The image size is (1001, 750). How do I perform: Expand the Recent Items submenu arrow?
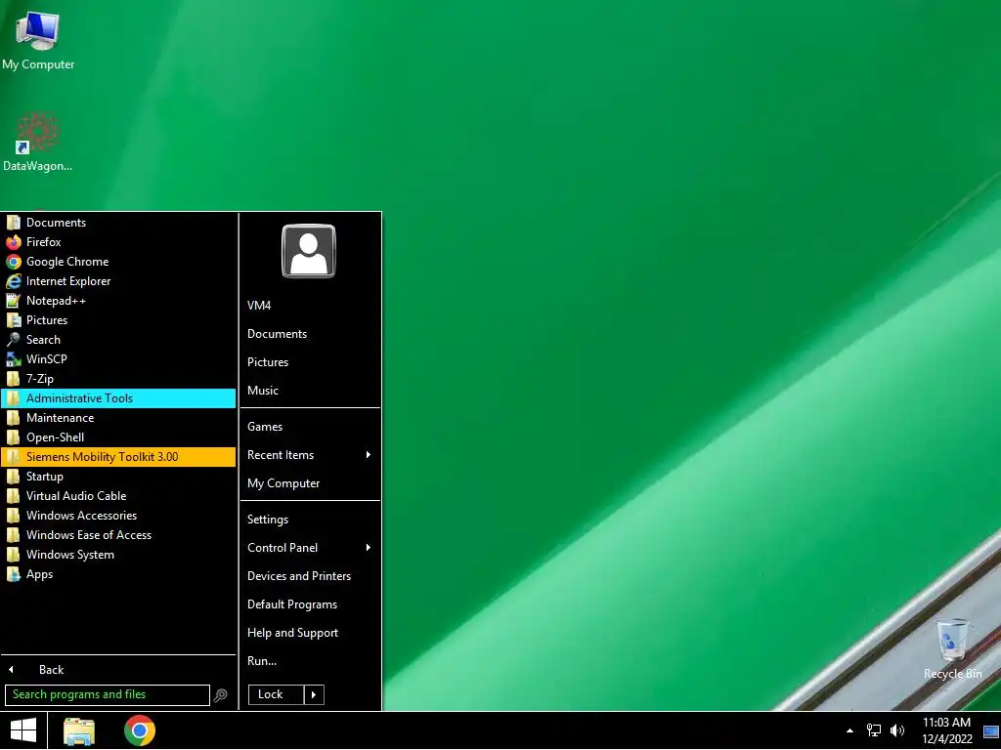369,455
